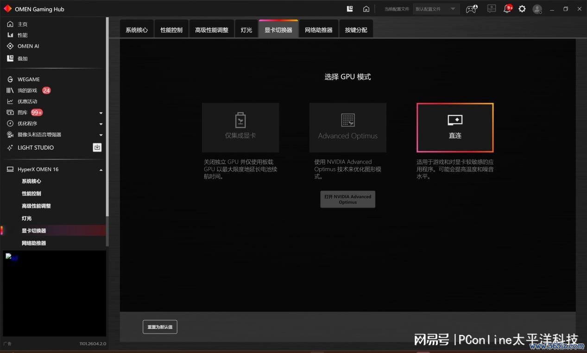Viewport: 587px width, 353px height.
Task: Open 性能控制 under HyperX OMEN 16
Action: 32,194
